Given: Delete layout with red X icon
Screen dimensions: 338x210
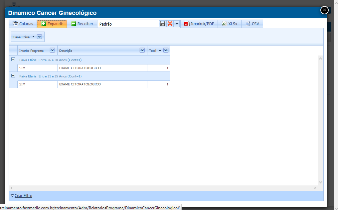Looking at the screenshot, I should point(170,24).
